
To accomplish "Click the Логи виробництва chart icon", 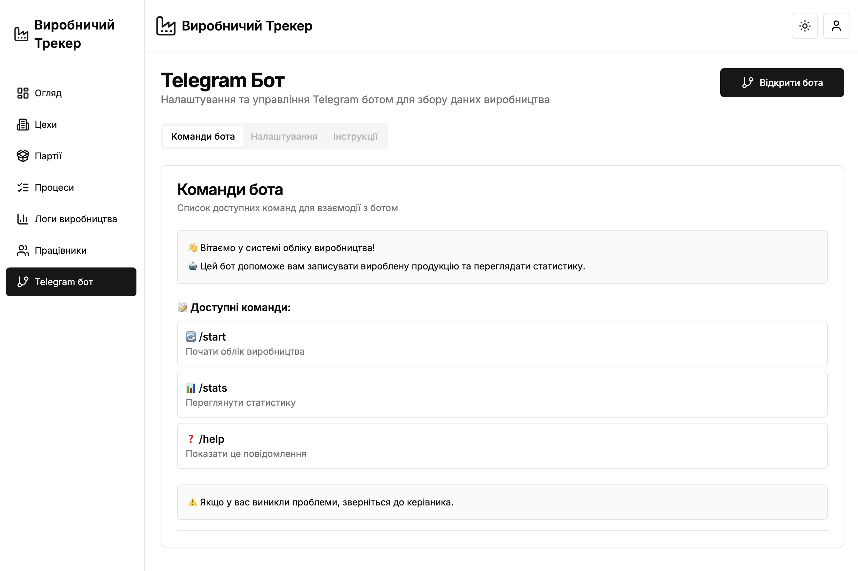I will click(23, 219).
